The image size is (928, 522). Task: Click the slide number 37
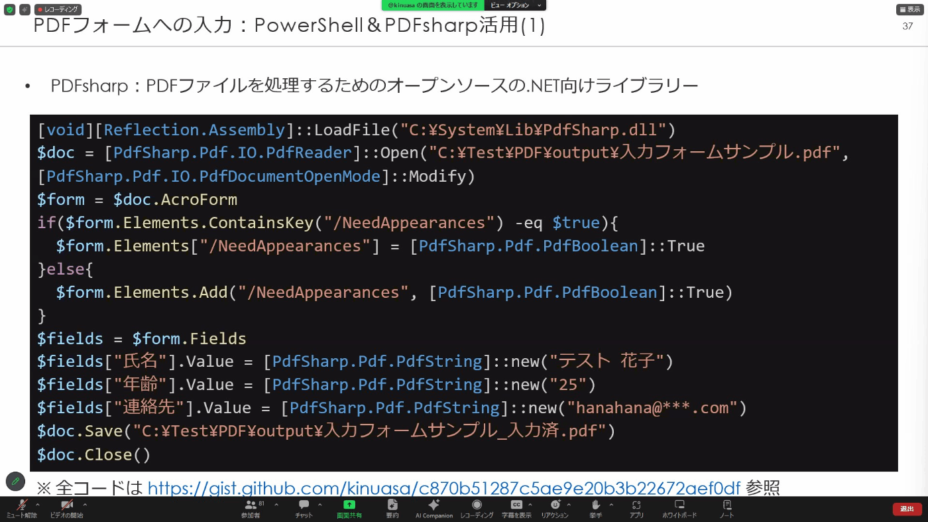pos(908,27)
